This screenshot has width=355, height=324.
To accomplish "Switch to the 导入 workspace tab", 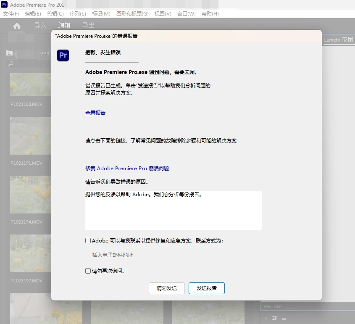I will pyautogui.click(x=40, y=25).
